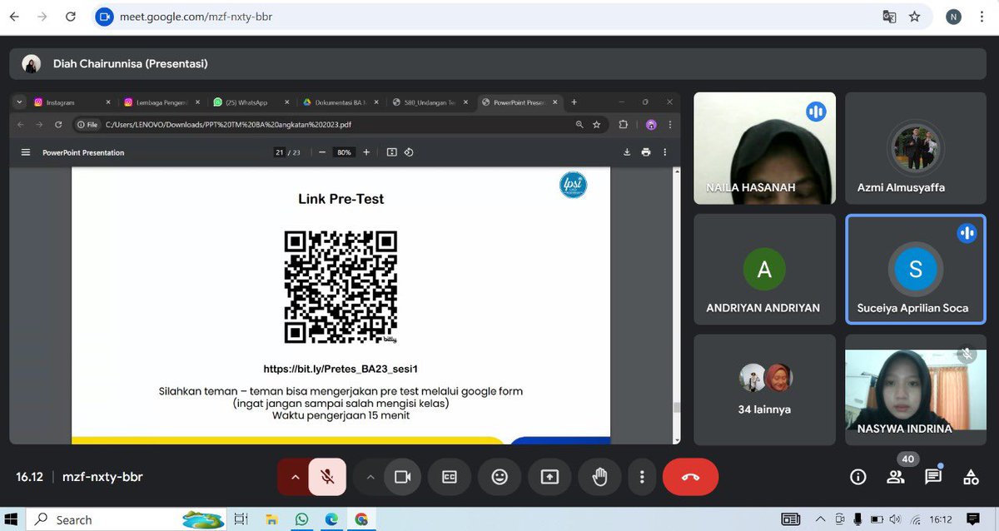
Task: Click the present screen button
Action: (549, 477)
